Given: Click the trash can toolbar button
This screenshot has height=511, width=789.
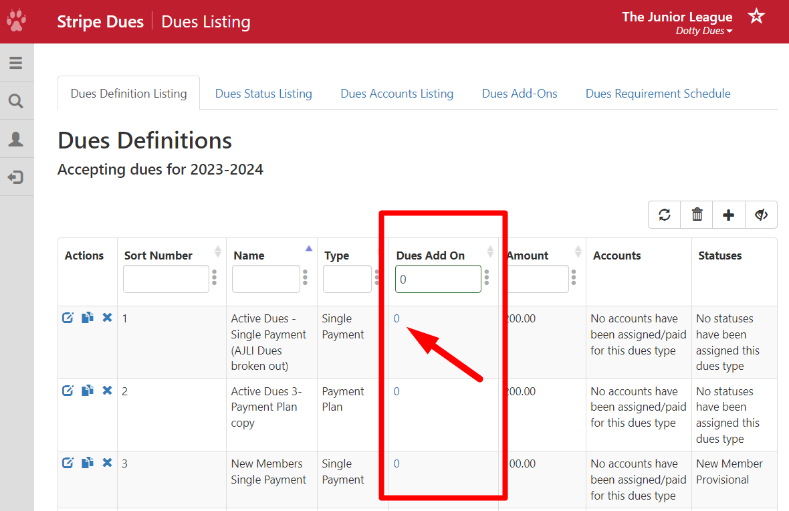Looking at the screenshot, I should click(x=697, y=215).
